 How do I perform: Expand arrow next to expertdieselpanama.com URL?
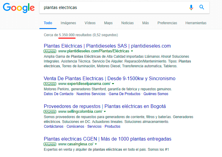point(113,84)
